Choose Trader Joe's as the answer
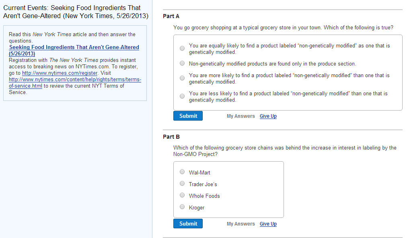 182,184
